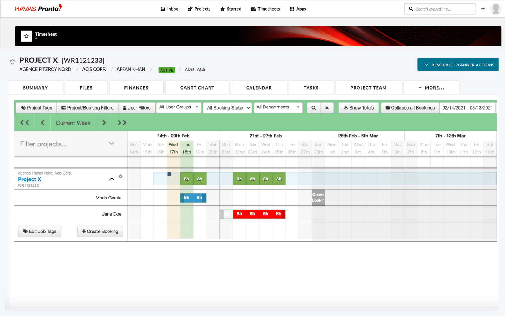Click the + Create Booking button
This screenshot has height=316, width=505.
[x=100, y=231]
